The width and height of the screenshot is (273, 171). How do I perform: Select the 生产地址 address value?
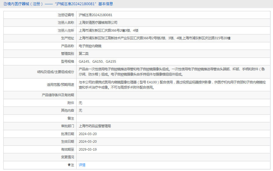(x=155, y=38)
